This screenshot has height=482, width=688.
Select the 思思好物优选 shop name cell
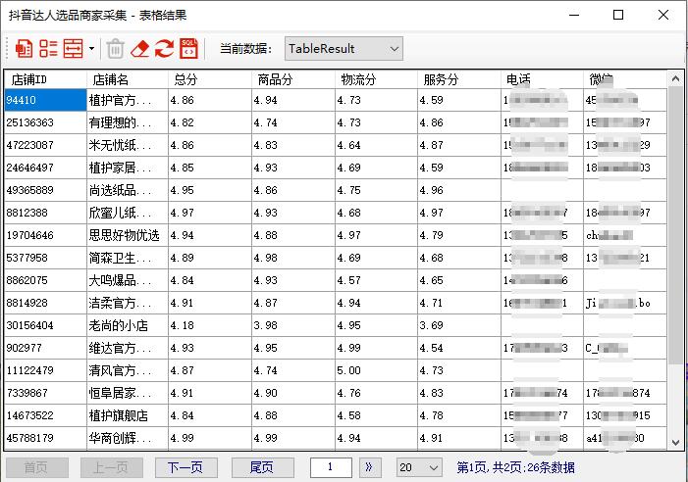click(126, 236)
